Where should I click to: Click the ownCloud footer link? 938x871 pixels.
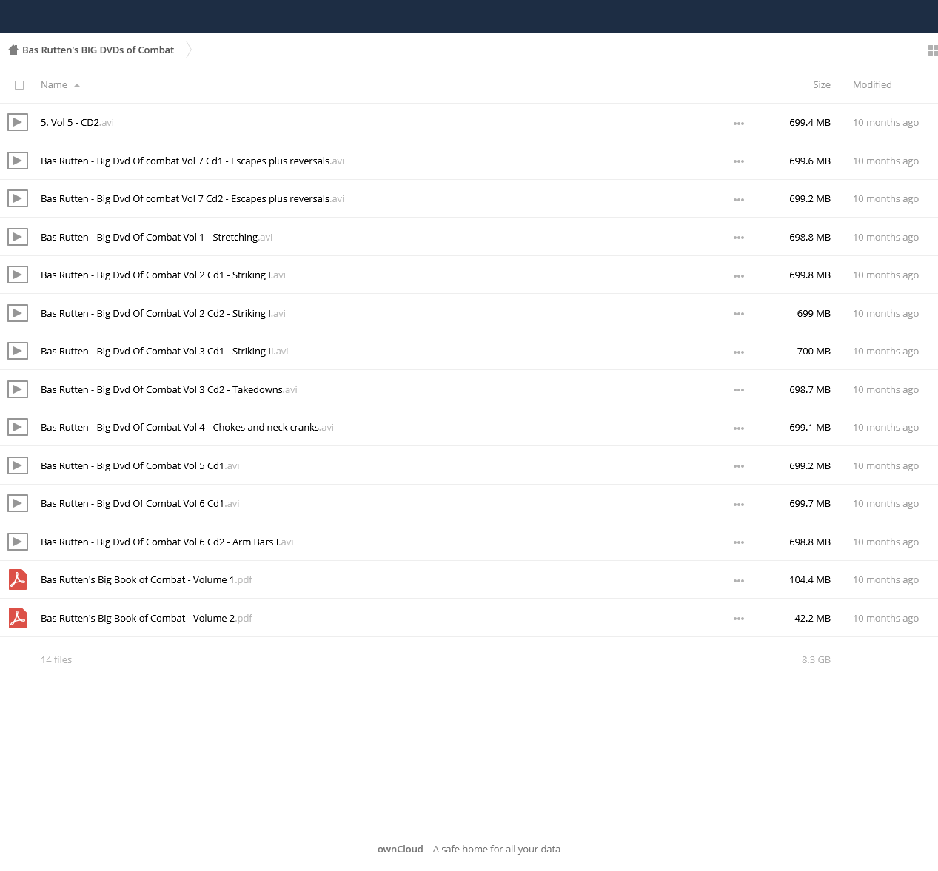[400, 849]
